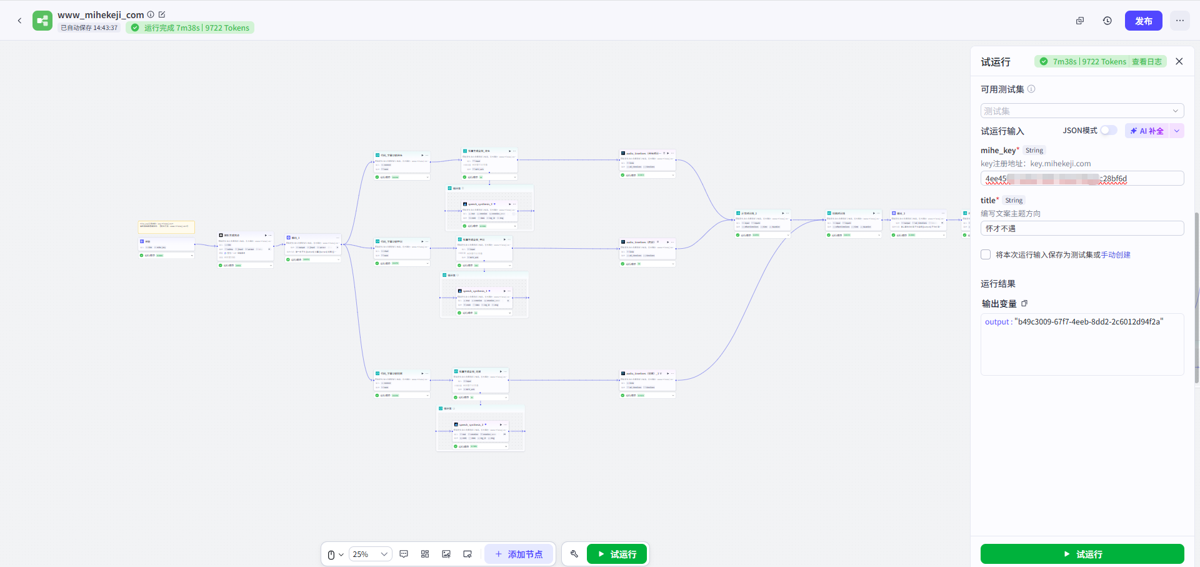Click the wrench debug icon
Screen dimensions: 1200x567
click(x=574, y=554)
